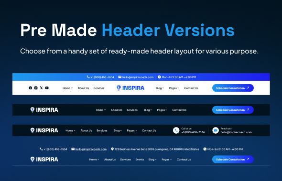
Task: Expand Blog dropdown in white header
Action: point(160,88)
